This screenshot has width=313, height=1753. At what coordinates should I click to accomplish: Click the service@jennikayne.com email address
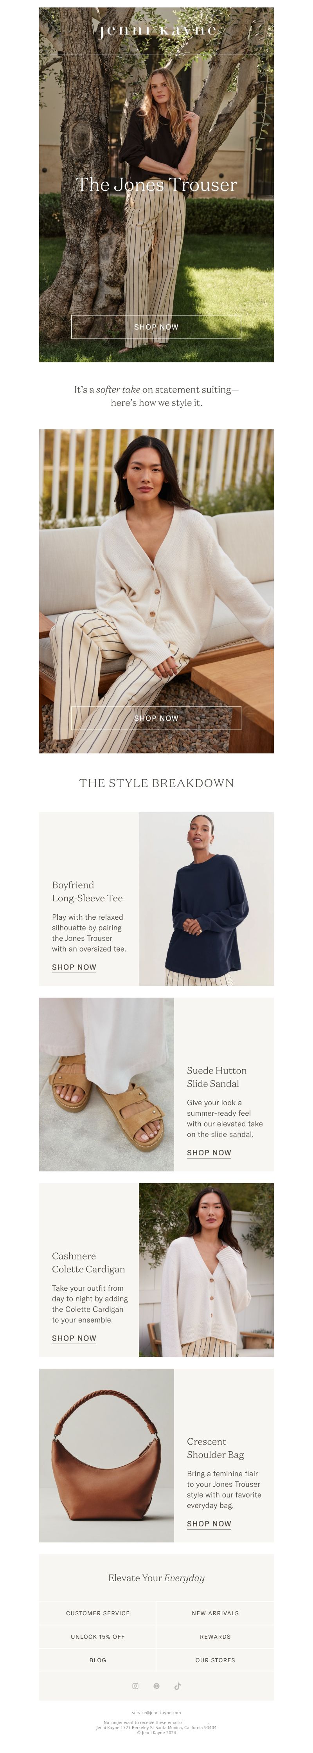click(156, 1712)
